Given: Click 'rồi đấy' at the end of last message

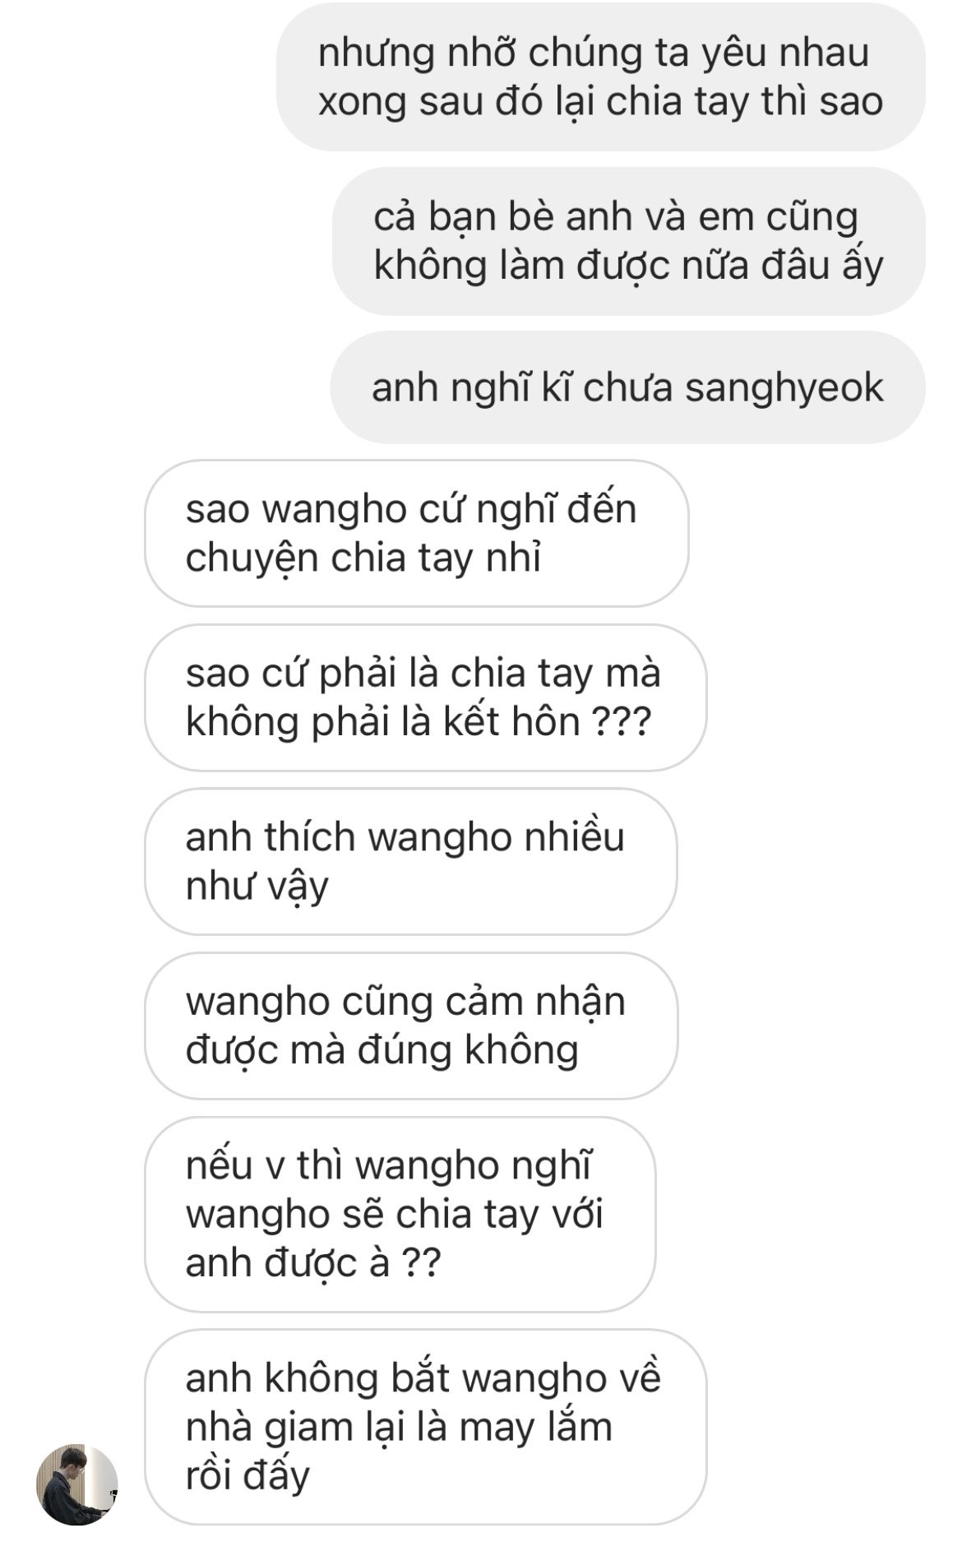Looking at the screenshot, I should pos(247,1475).
